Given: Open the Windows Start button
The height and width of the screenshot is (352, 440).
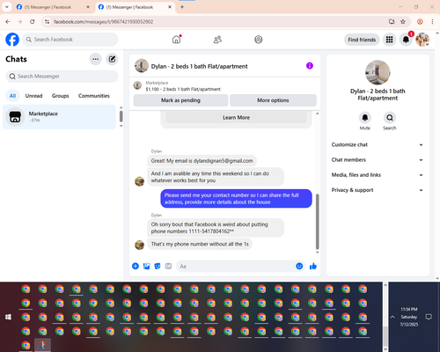Looking at the screenshot, I should coord(8,317).
